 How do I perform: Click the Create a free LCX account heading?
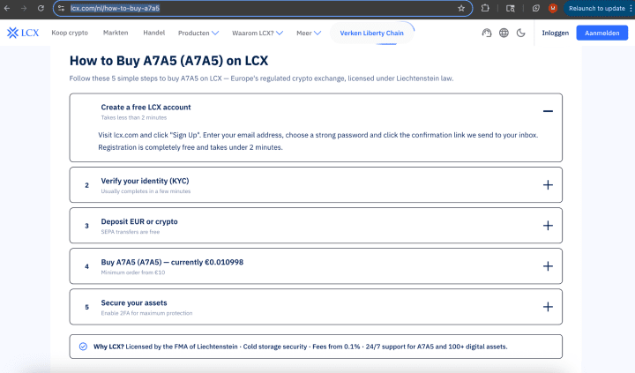(146, 108)
